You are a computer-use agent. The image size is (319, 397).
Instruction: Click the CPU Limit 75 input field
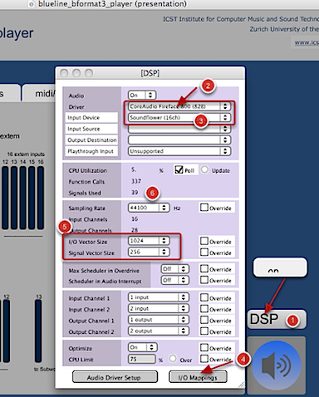142,359
